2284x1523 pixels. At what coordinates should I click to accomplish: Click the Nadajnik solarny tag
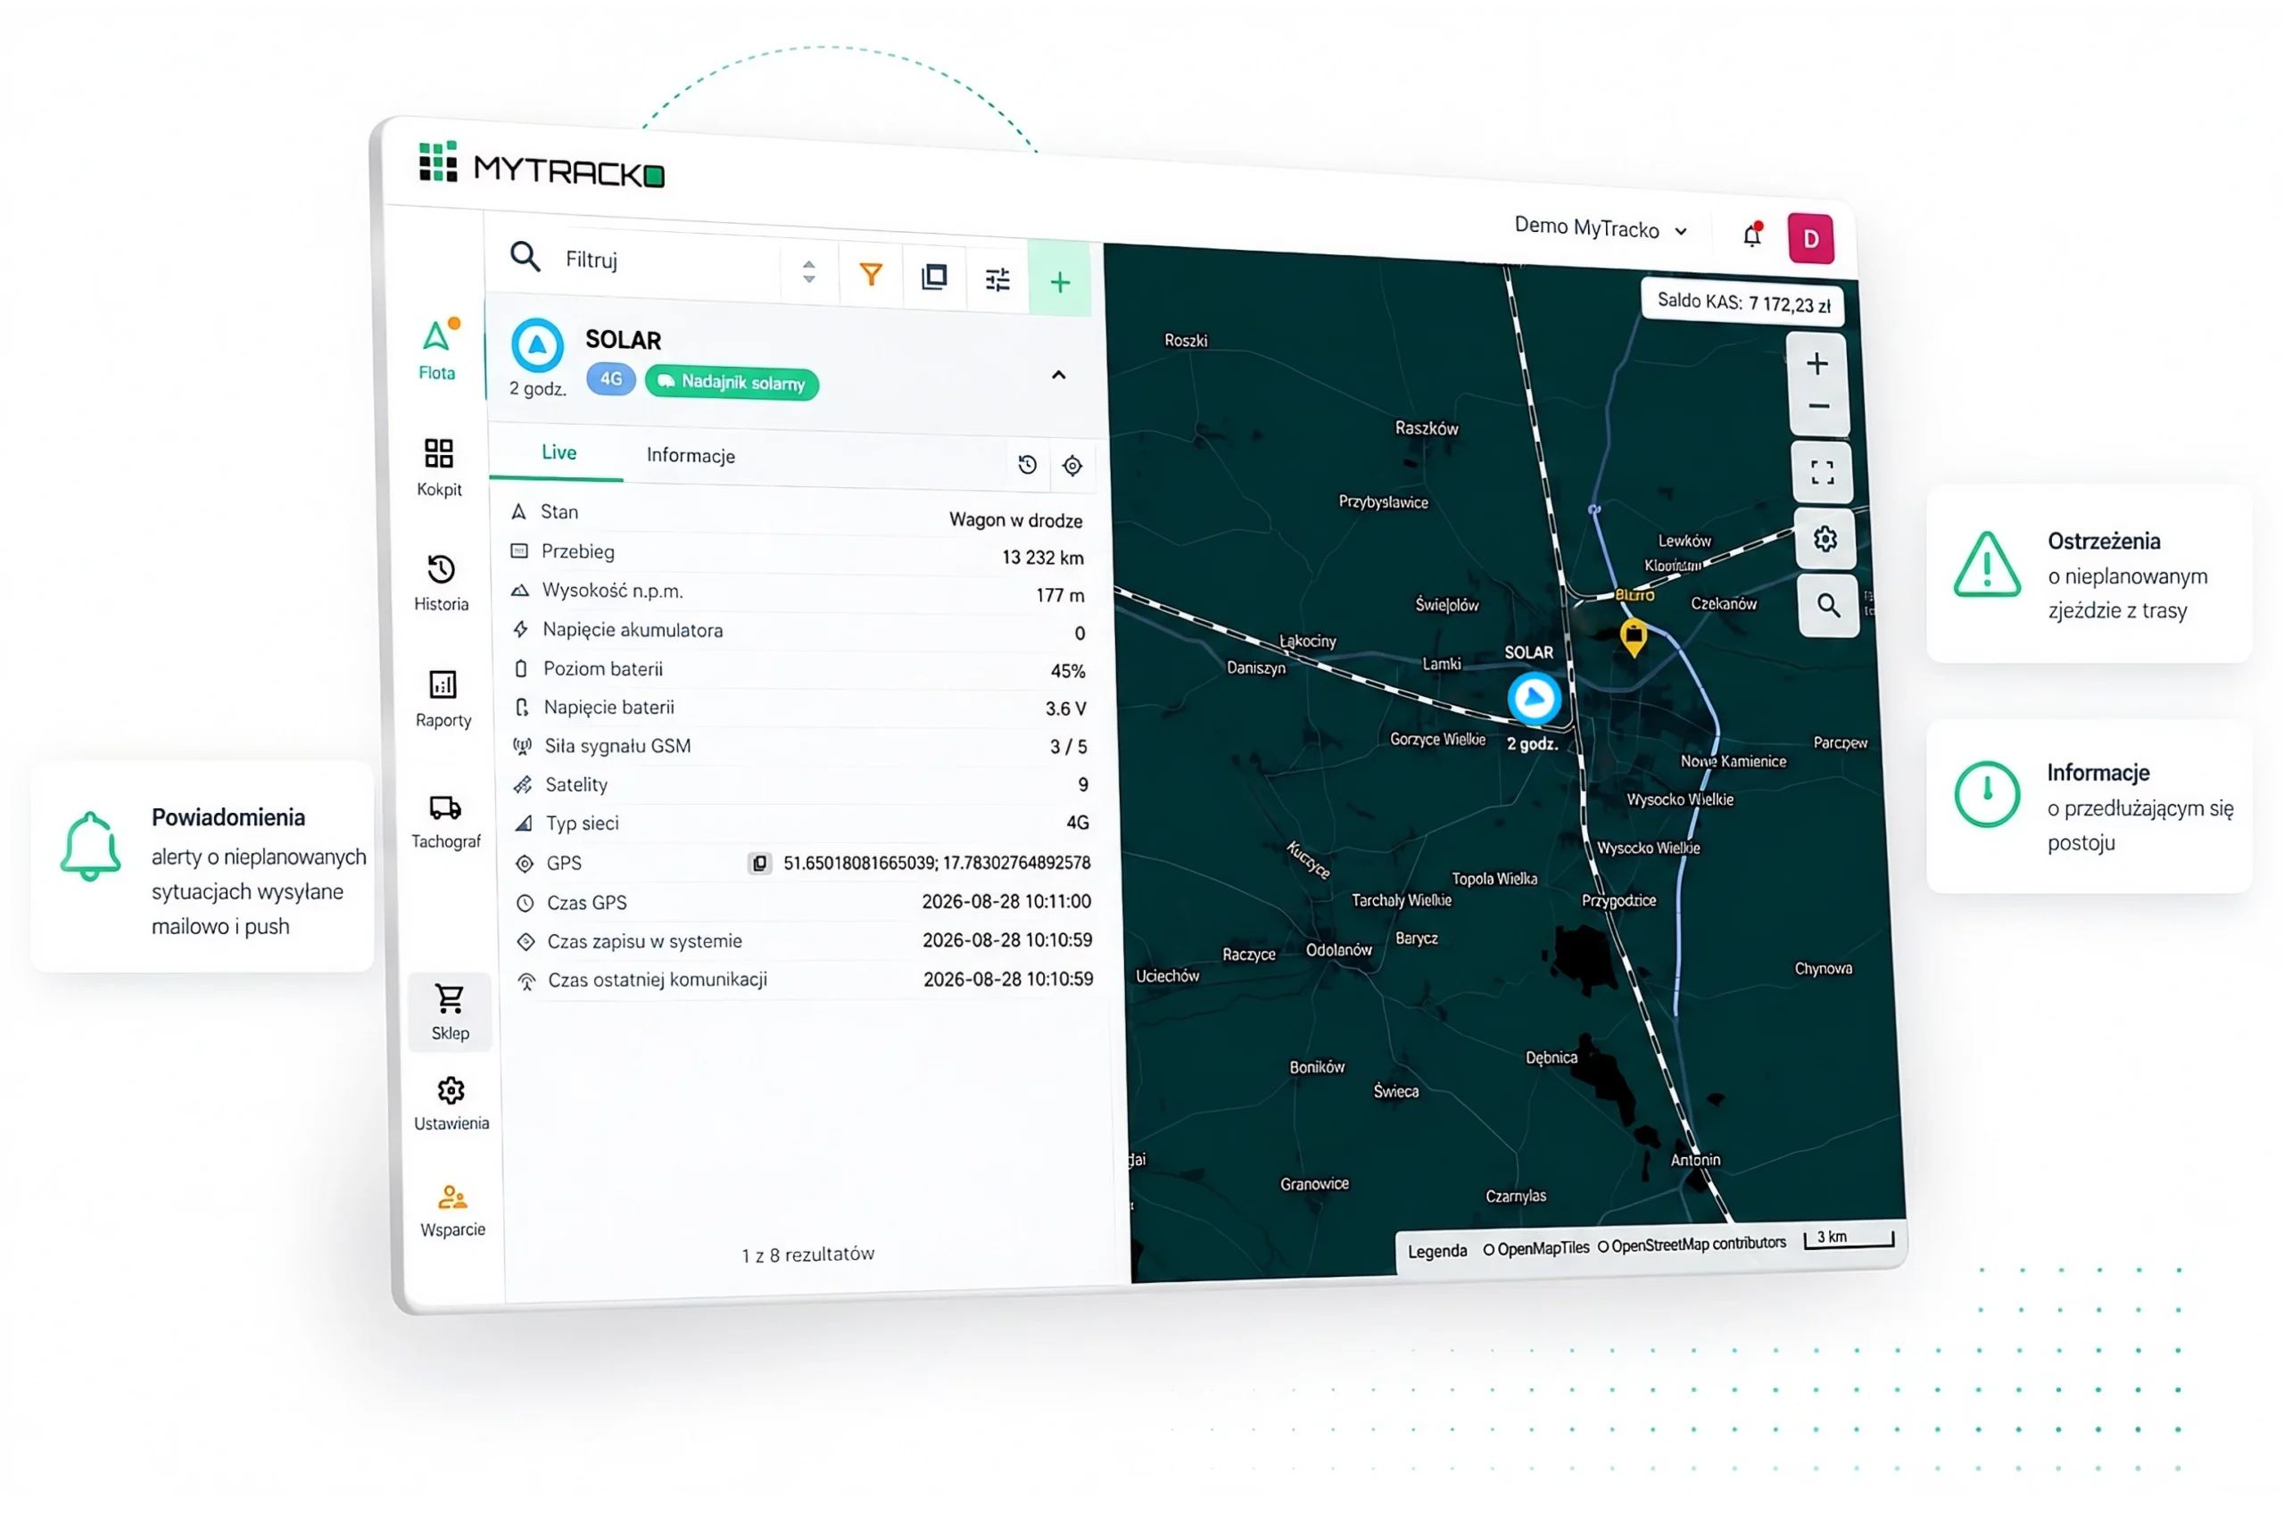click(732, 383)
